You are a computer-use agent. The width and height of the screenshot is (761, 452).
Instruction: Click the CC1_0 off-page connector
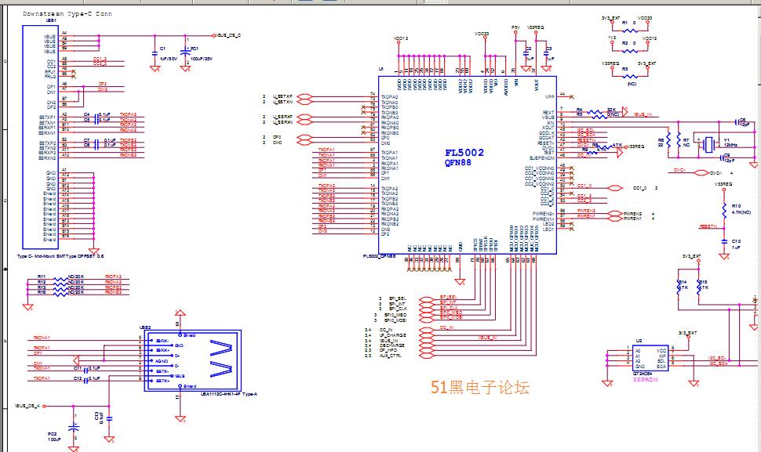615,188
